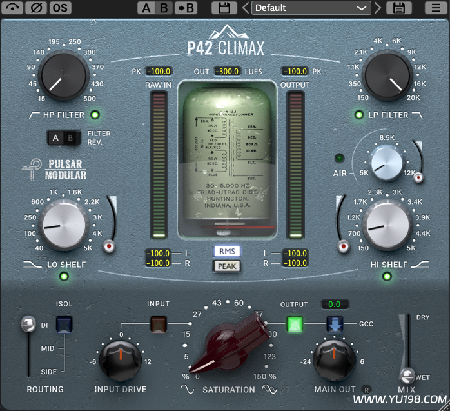
Task: Click the Pulsar Modular logo
Action: (55, 170)
